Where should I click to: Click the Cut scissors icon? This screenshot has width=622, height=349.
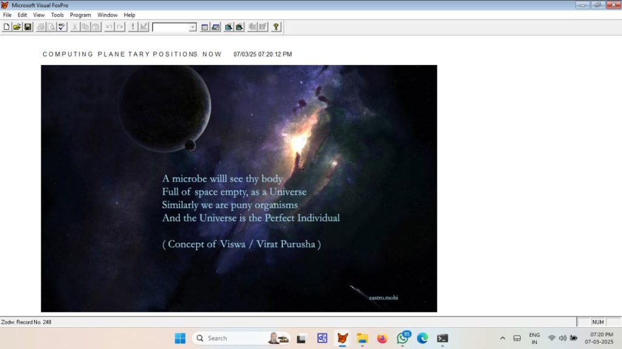(75, 27)
